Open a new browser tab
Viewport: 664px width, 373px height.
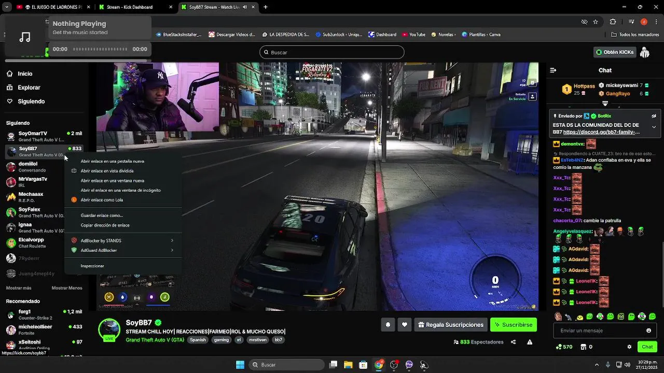266,7
